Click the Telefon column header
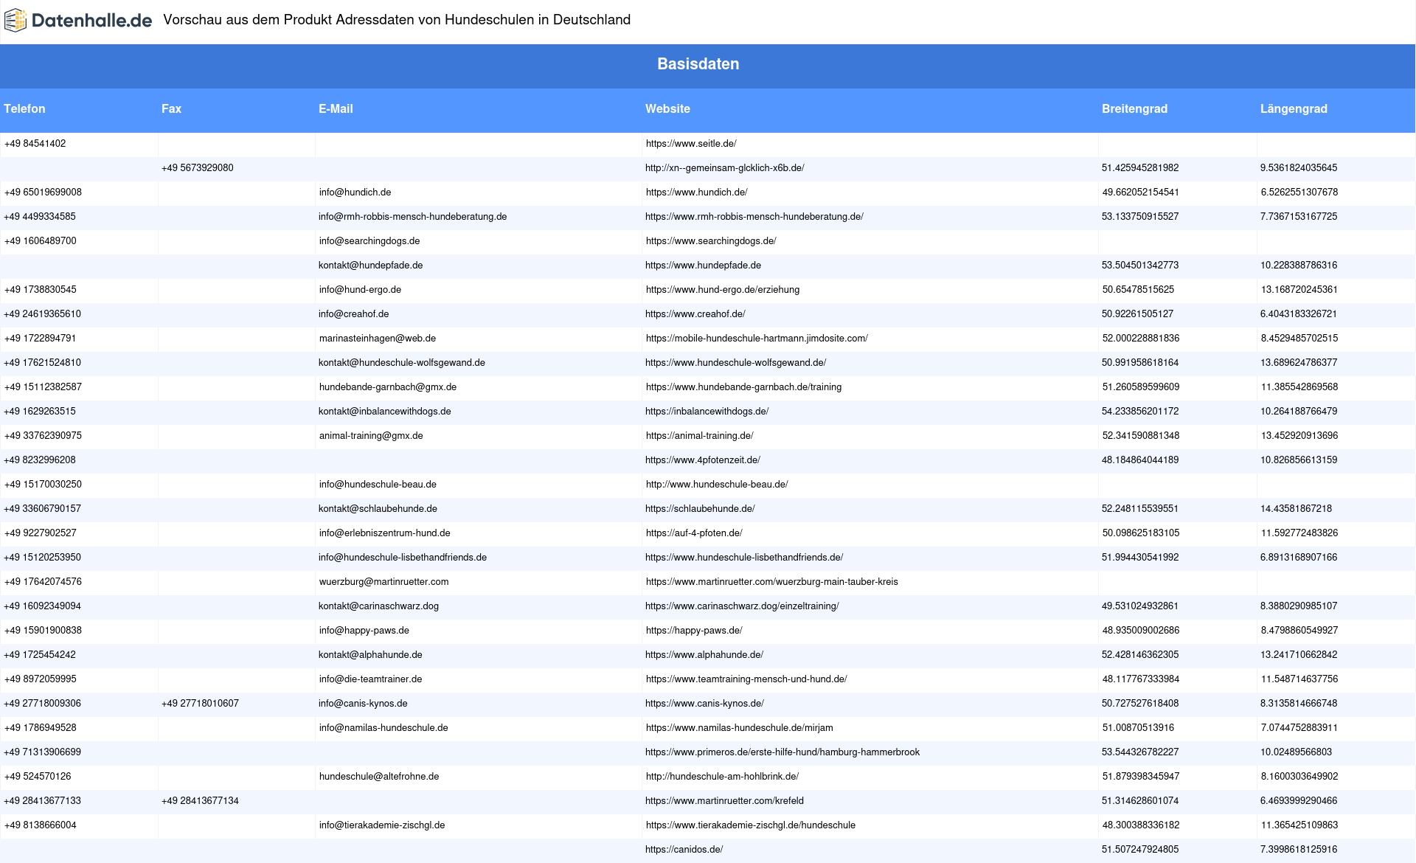1416x863 pixels. click(24, 108)
